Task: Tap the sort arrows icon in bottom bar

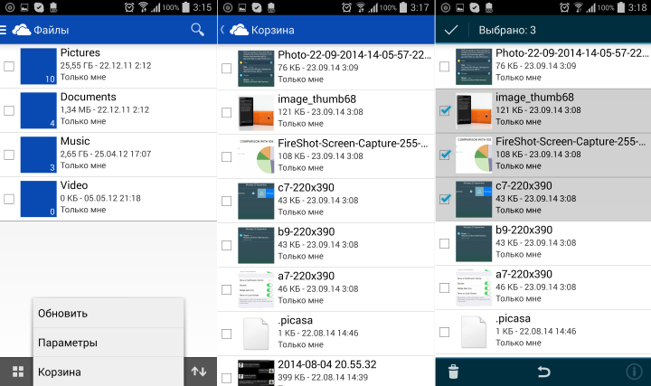Action: point(199,372)
